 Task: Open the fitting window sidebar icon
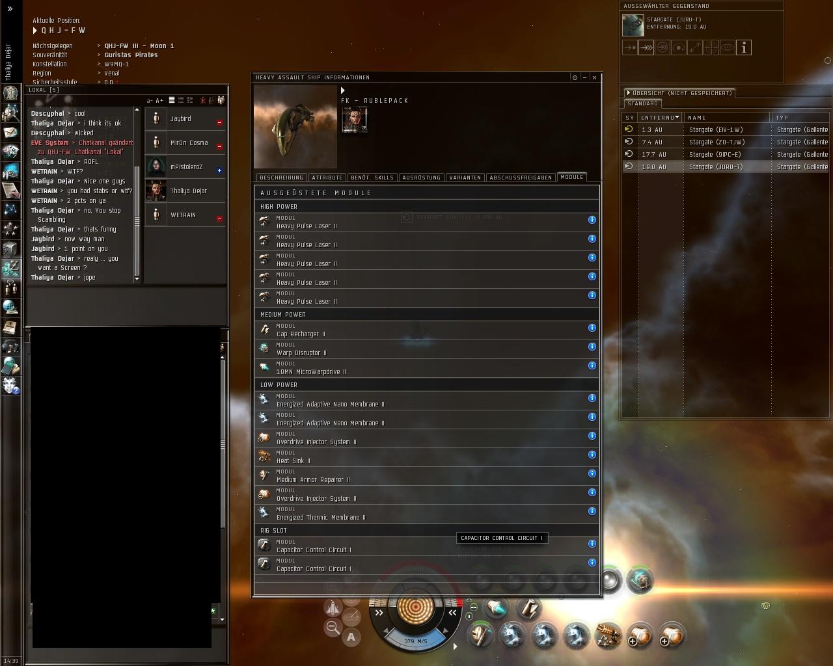pyautogui.click(x=10, y=152)
